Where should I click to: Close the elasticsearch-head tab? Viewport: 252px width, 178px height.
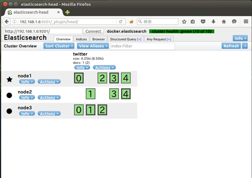tap(59, 12)
